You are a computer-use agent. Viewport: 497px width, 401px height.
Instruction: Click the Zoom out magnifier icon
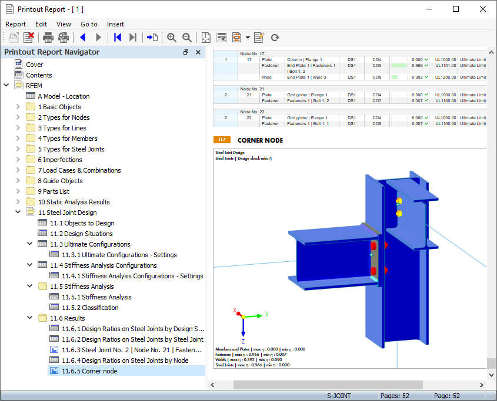[186, 38]
